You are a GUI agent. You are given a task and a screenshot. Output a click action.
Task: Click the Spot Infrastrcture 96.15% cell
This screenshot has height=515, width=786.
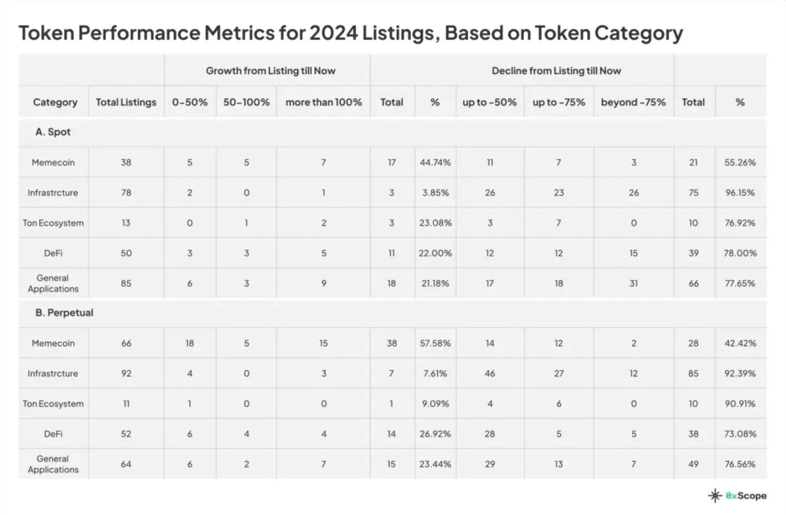point(740,193)
